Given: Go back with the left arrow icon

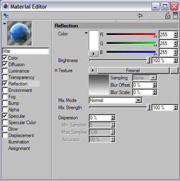Looking at the screenshot, I should [x=140, y=15].
